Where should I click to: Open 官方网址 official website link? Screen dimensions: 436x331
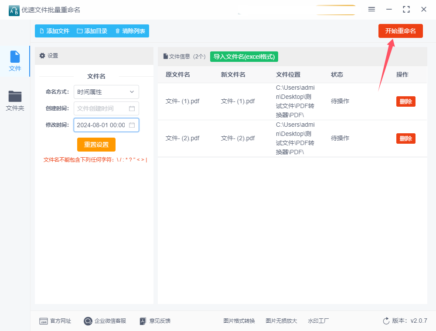coord(55,321)
